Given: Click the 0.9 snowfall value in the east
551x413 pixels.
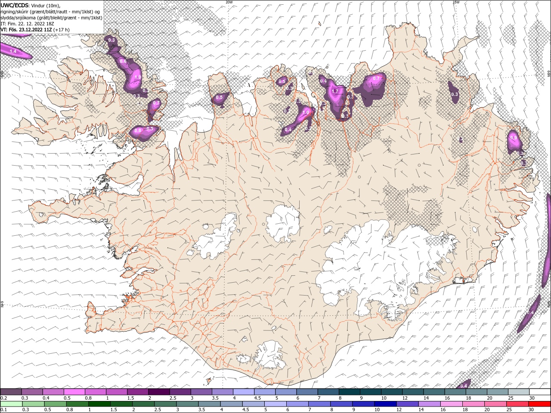Looking at the screenshot, I should 513,138.
